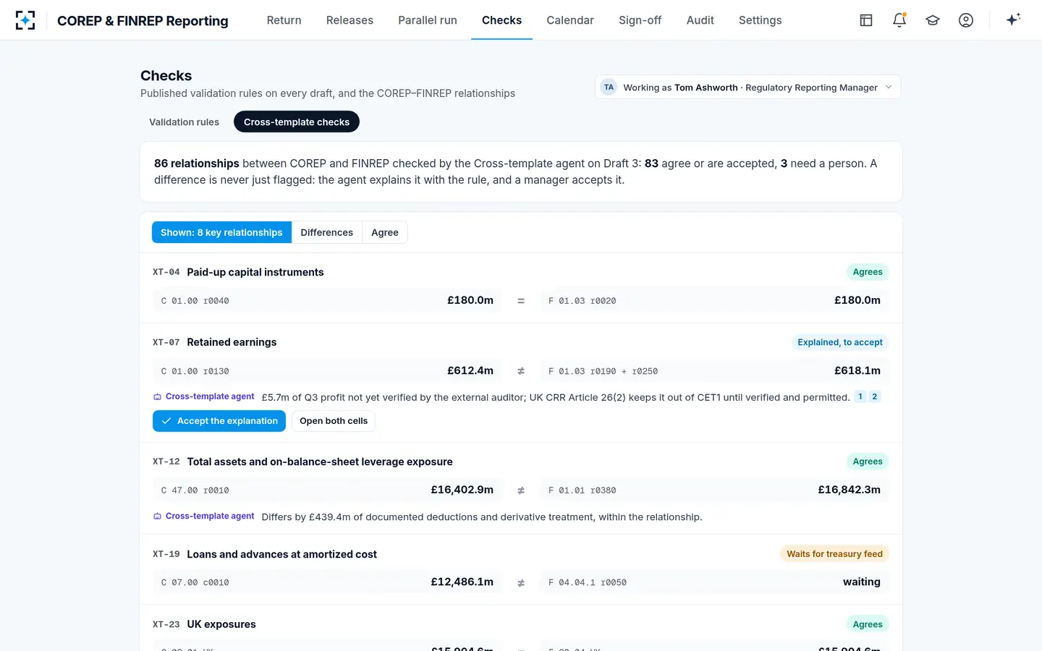Open the Releases tab
This screenshot has height=651, width=1042.
tap(350, 20)
